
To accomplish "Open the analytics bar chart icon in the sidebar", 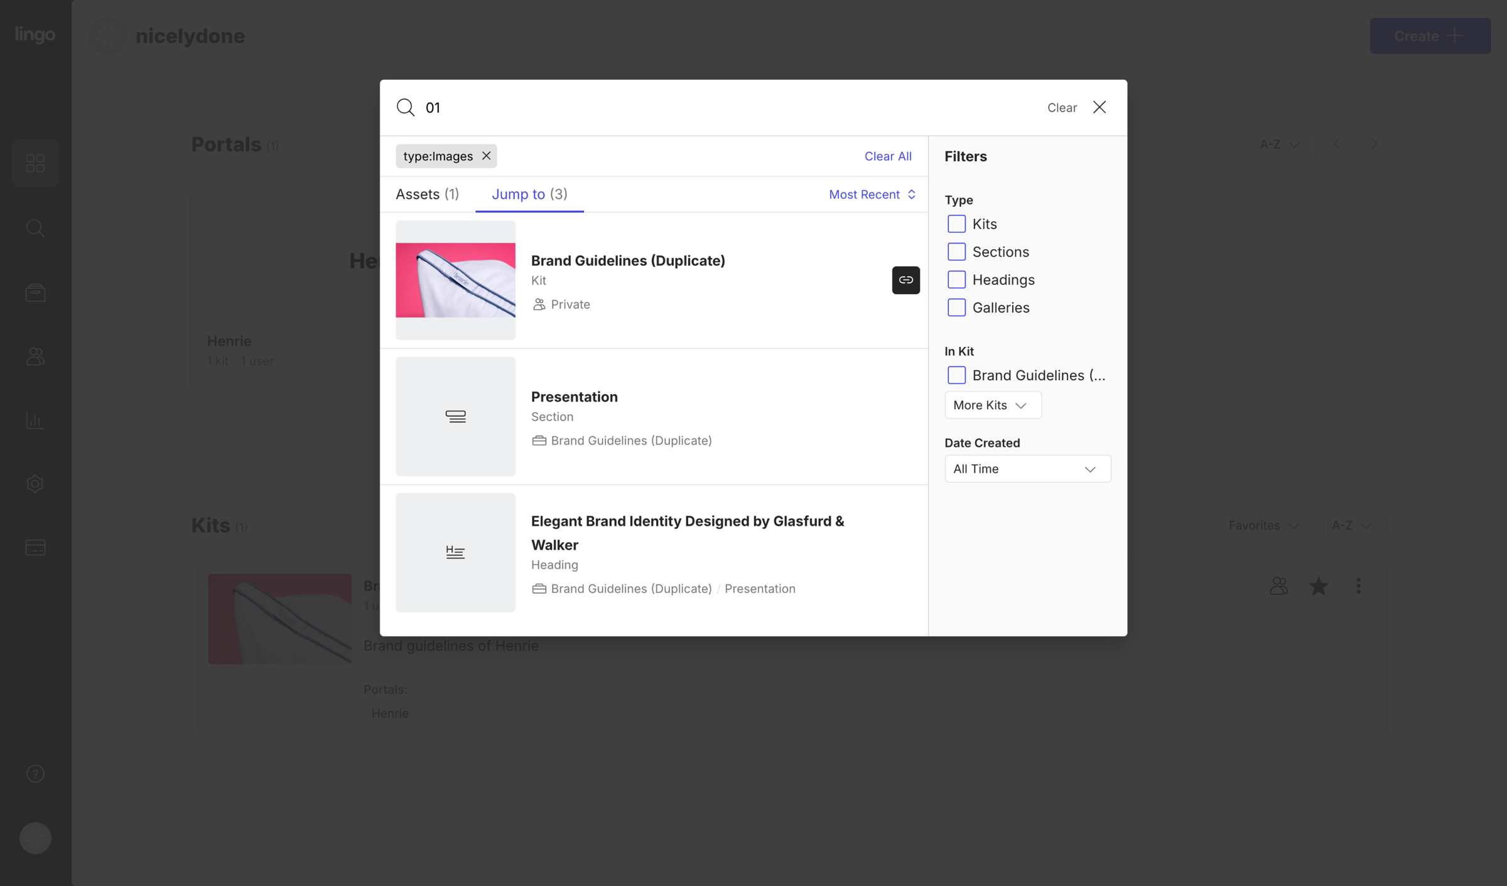I will 35,420.
